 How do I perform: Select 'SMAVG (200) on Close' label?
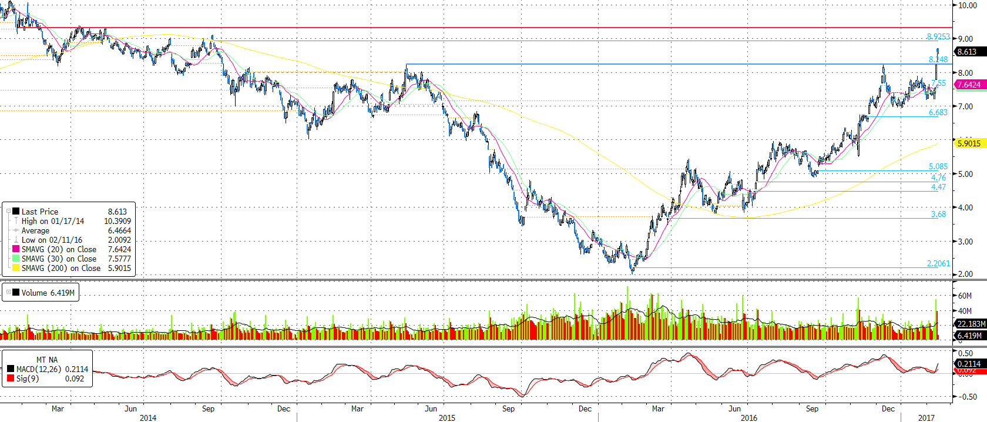(x=61, y=268)
